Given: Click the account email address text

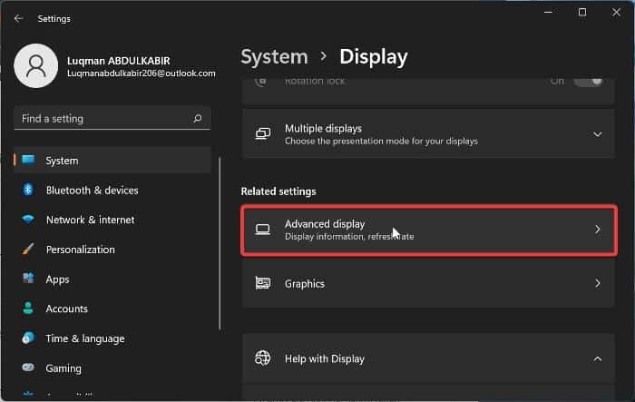Looking at the screenshot, I should (x=141, y=74).
